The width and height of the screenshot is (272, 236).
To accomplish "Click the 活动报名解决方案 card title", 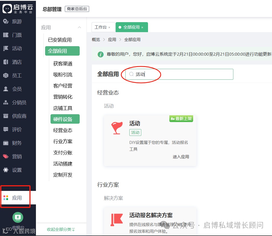I will click(x=151, y=215).
